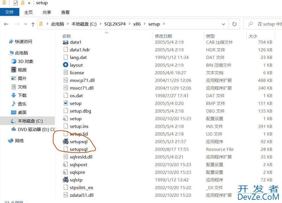Select the setup.ins file icon
Screen dimensions: 282x203
coord(66,126)
